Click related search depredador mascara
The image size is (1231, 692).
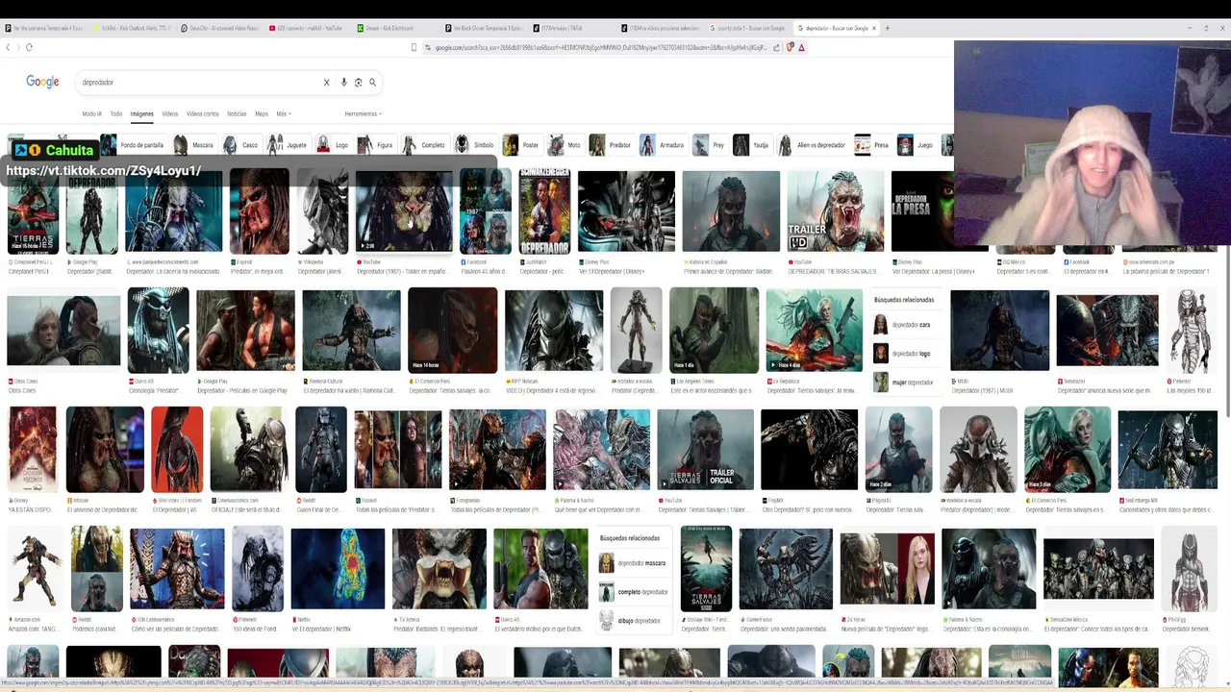(634, 563)
